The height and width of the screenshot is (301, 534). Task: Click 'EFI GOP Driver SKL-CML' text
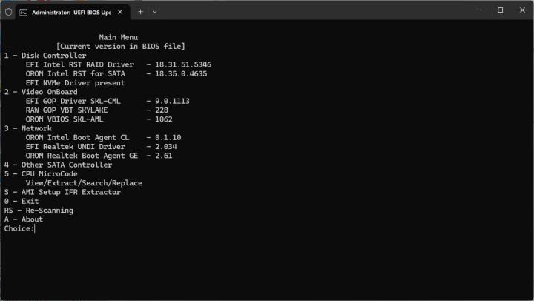coord(73,101)
